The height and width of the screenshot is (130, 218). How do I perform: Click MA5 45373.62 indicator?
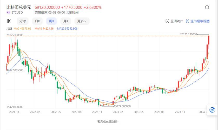[x=22, y=29]
